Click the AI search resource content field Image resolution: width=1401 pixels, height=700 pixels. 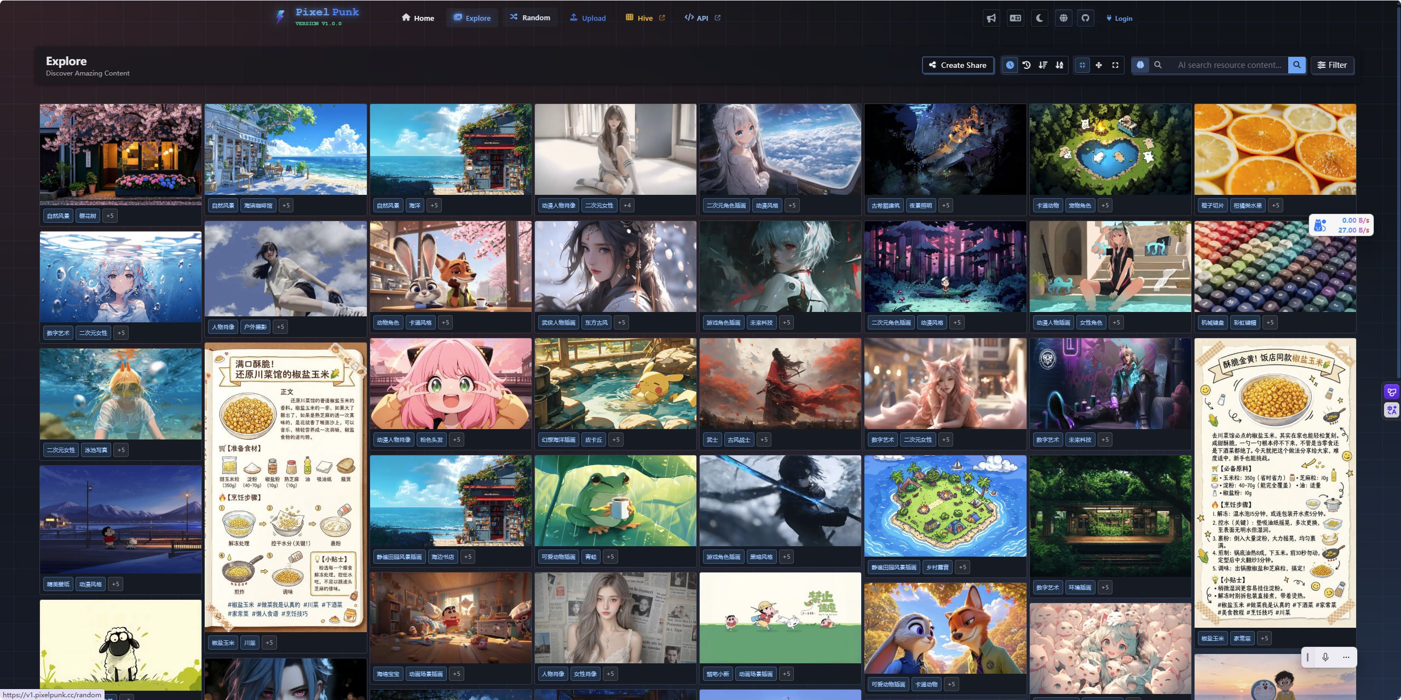point(1229,65)
